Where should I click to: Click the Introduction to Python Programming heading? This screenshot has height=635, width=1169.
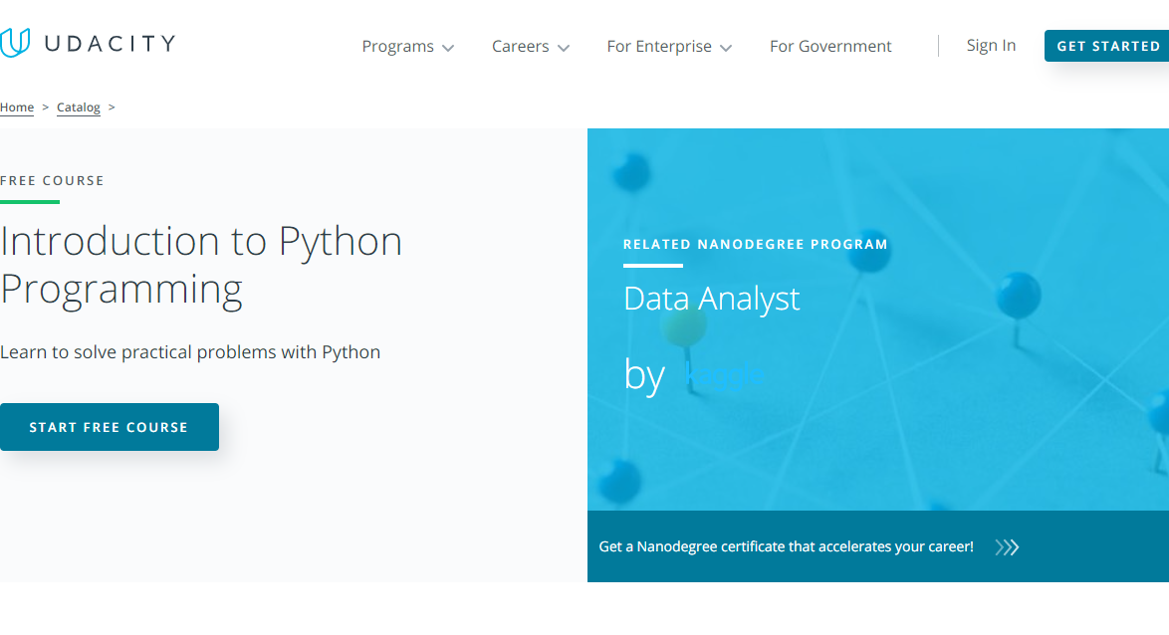[x=201, y=265]
